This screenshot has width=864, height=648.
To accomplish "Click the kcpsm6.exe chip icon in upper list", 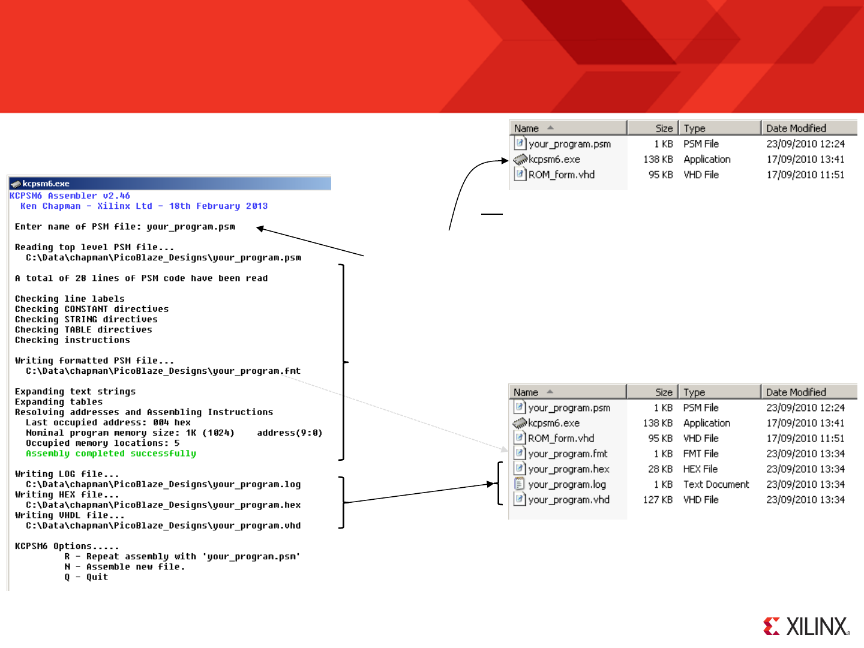I will tap(520, 159).
